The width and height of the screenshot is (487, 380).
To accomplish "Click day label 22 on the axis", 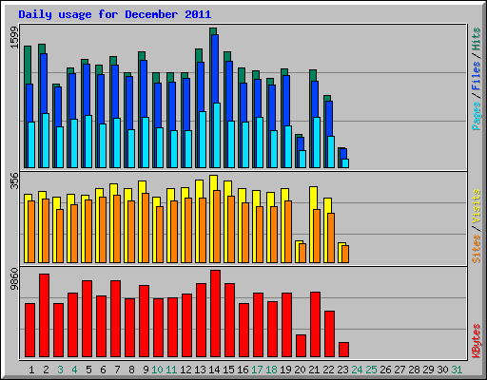I will point(328,370).
